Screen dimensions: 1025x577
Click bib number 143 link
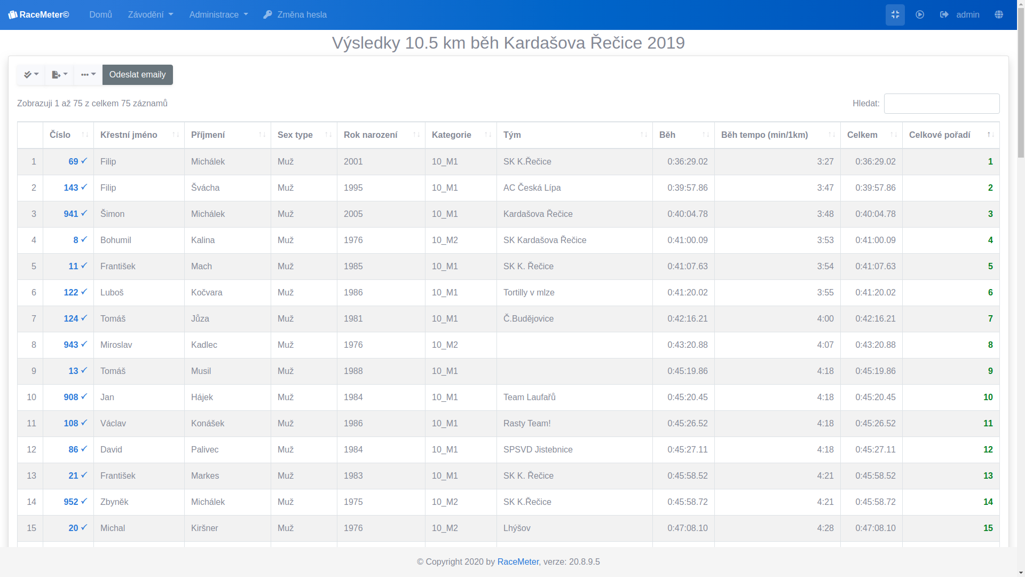click(x=75, y=188)
